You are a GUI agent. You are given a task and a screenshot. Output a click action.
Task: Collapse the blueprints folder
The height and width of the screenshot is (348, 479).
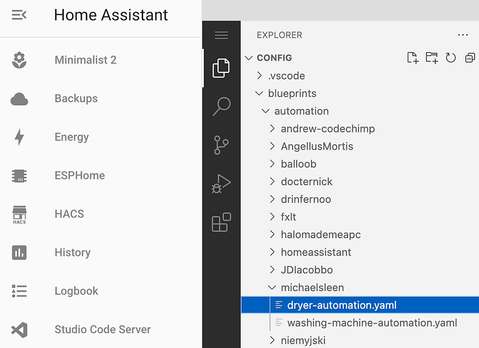[x=259, y=93]
